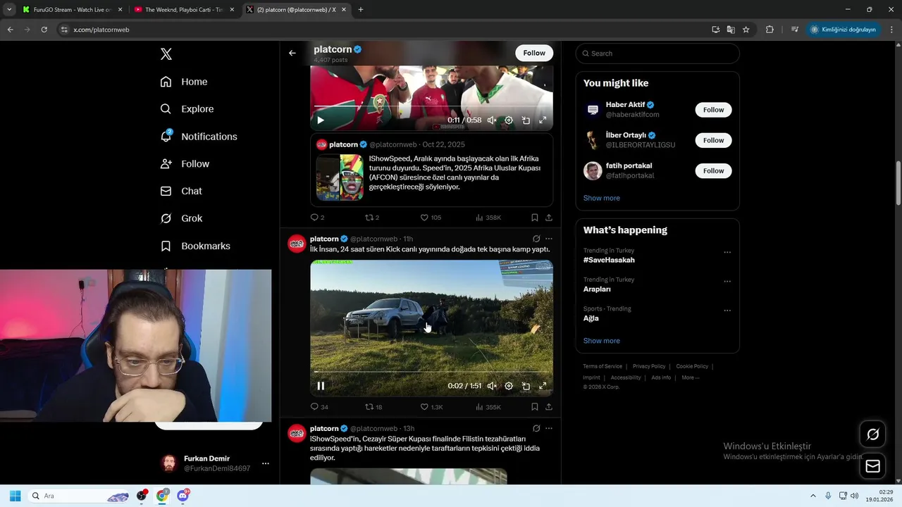Mute the top 0:58 video
Screen dimensions: 902x507
(492, 120)
